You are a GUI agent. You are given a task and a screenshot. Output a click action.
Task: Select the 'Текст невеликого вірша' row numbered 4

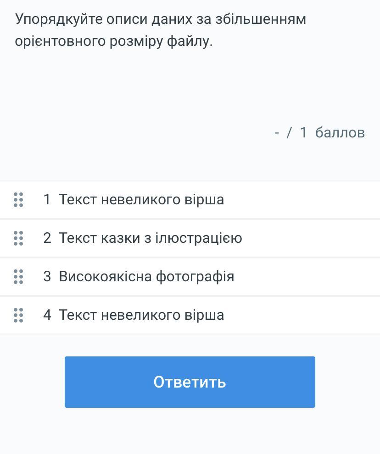coord(190,315)
